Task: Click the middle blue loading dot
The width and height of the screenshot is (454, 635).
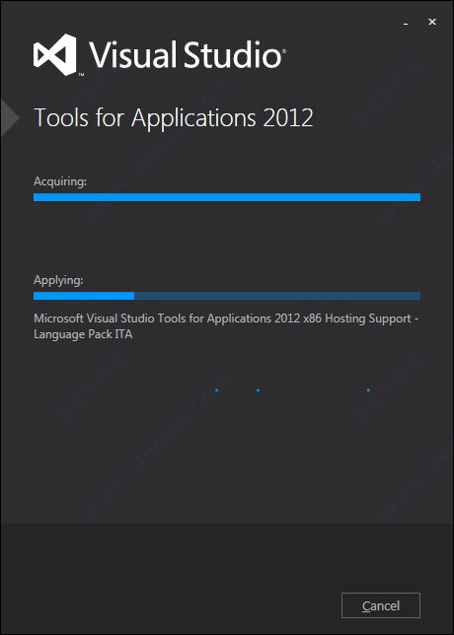Action: [x=258, y=390]
